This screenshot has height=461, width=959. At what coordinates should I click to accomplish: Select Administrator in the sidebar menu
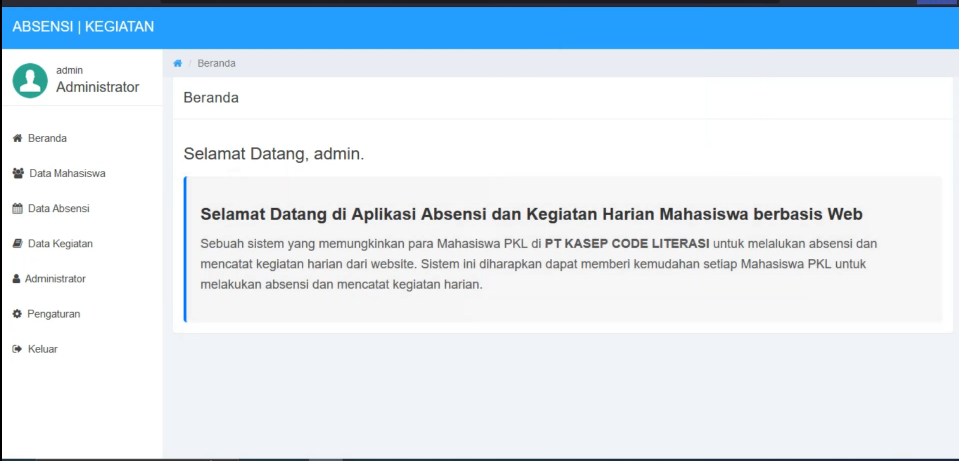(55, 279)
